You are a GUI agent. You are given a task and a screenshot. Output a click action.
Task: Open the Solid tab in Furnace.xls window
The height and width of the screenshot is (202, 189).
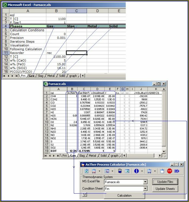point(103,155)
